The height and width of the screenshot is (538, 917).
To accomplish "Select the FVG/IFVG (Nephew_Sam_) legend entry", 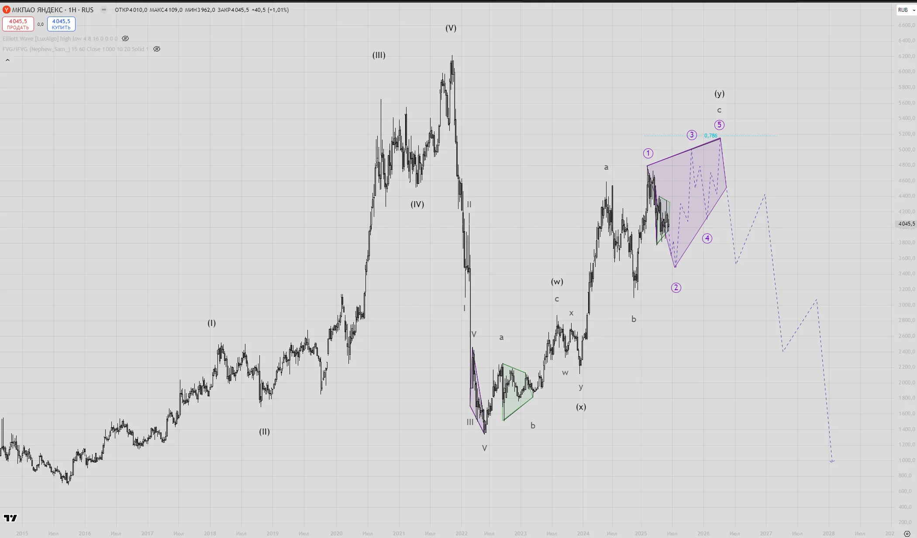I will [76, 49].
